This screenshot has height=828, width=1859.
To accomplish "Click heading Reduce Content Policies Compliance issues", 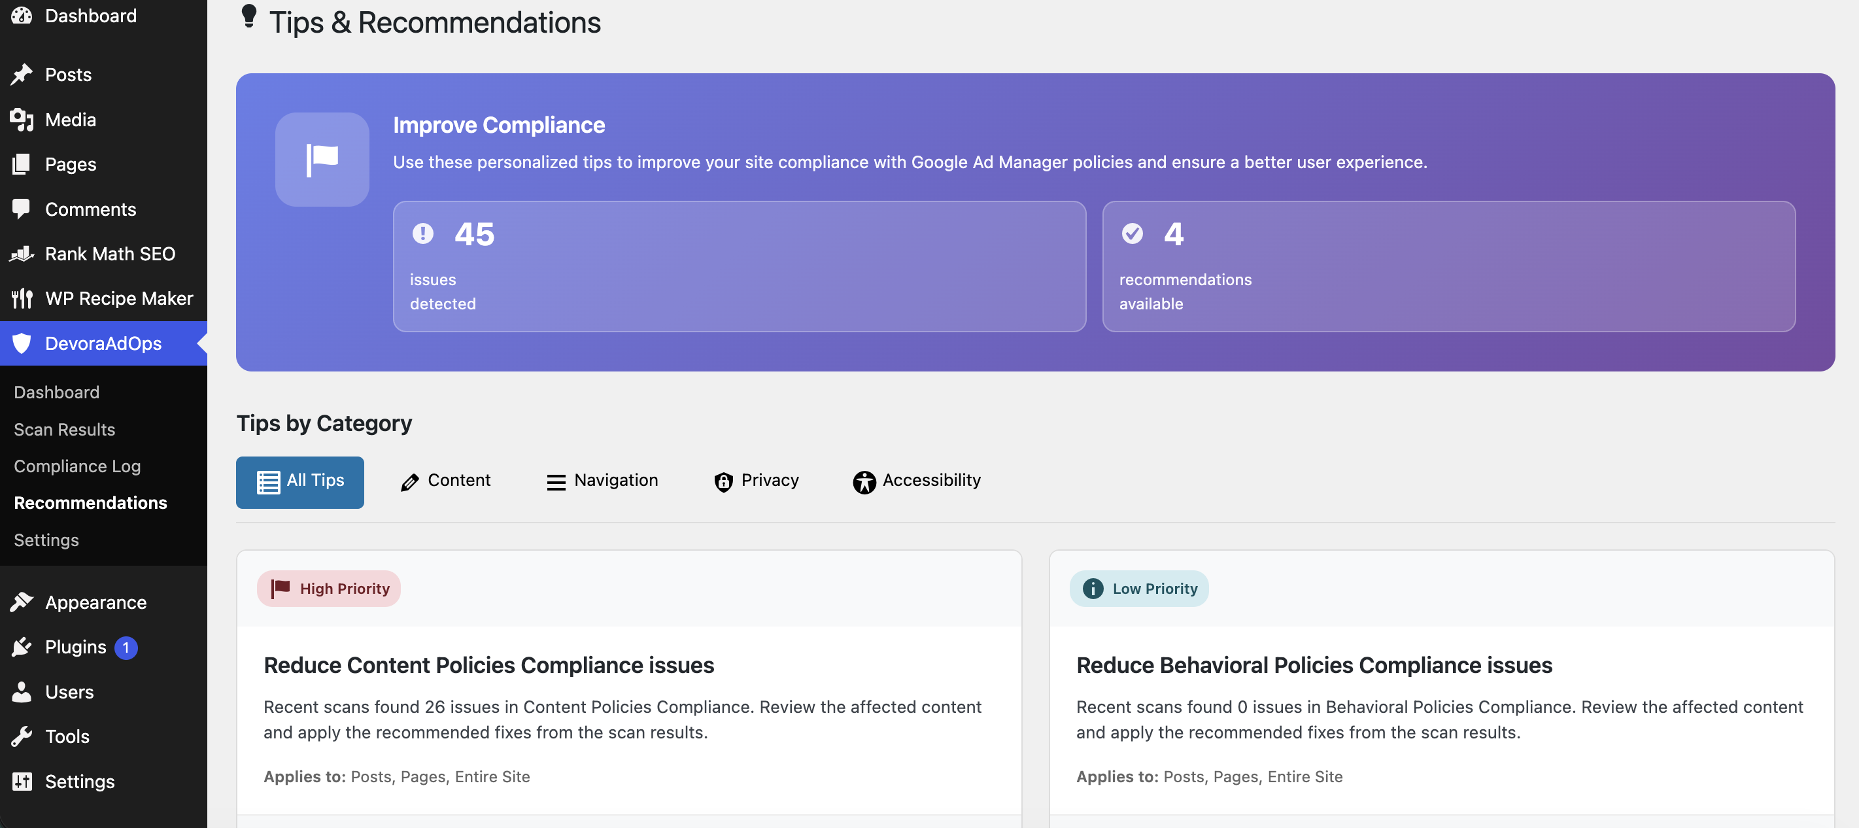I will pyautogui.click(x=488, y=665).
